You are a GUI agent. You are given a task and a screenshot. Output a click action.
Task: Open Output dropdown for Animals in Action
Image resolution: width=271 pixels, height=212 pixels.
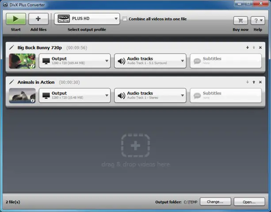[x=74, y=95]
